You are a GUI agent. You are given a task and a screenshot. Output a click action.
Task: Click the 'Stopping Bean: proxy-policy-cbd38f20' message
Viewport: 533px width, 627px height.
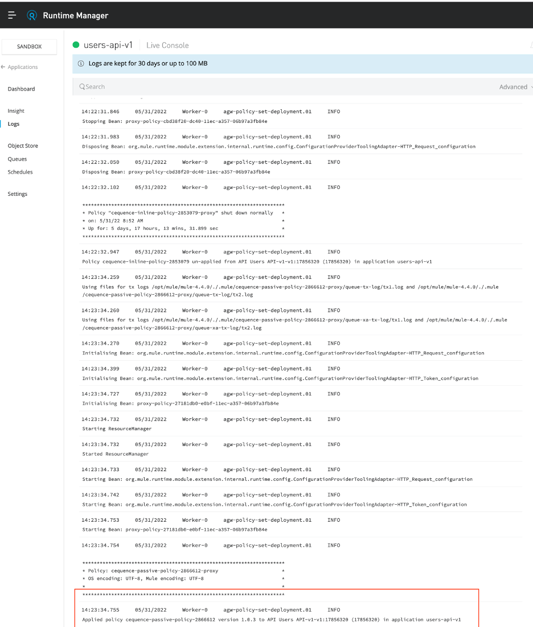pyautogui.click(x=174, y=122)
